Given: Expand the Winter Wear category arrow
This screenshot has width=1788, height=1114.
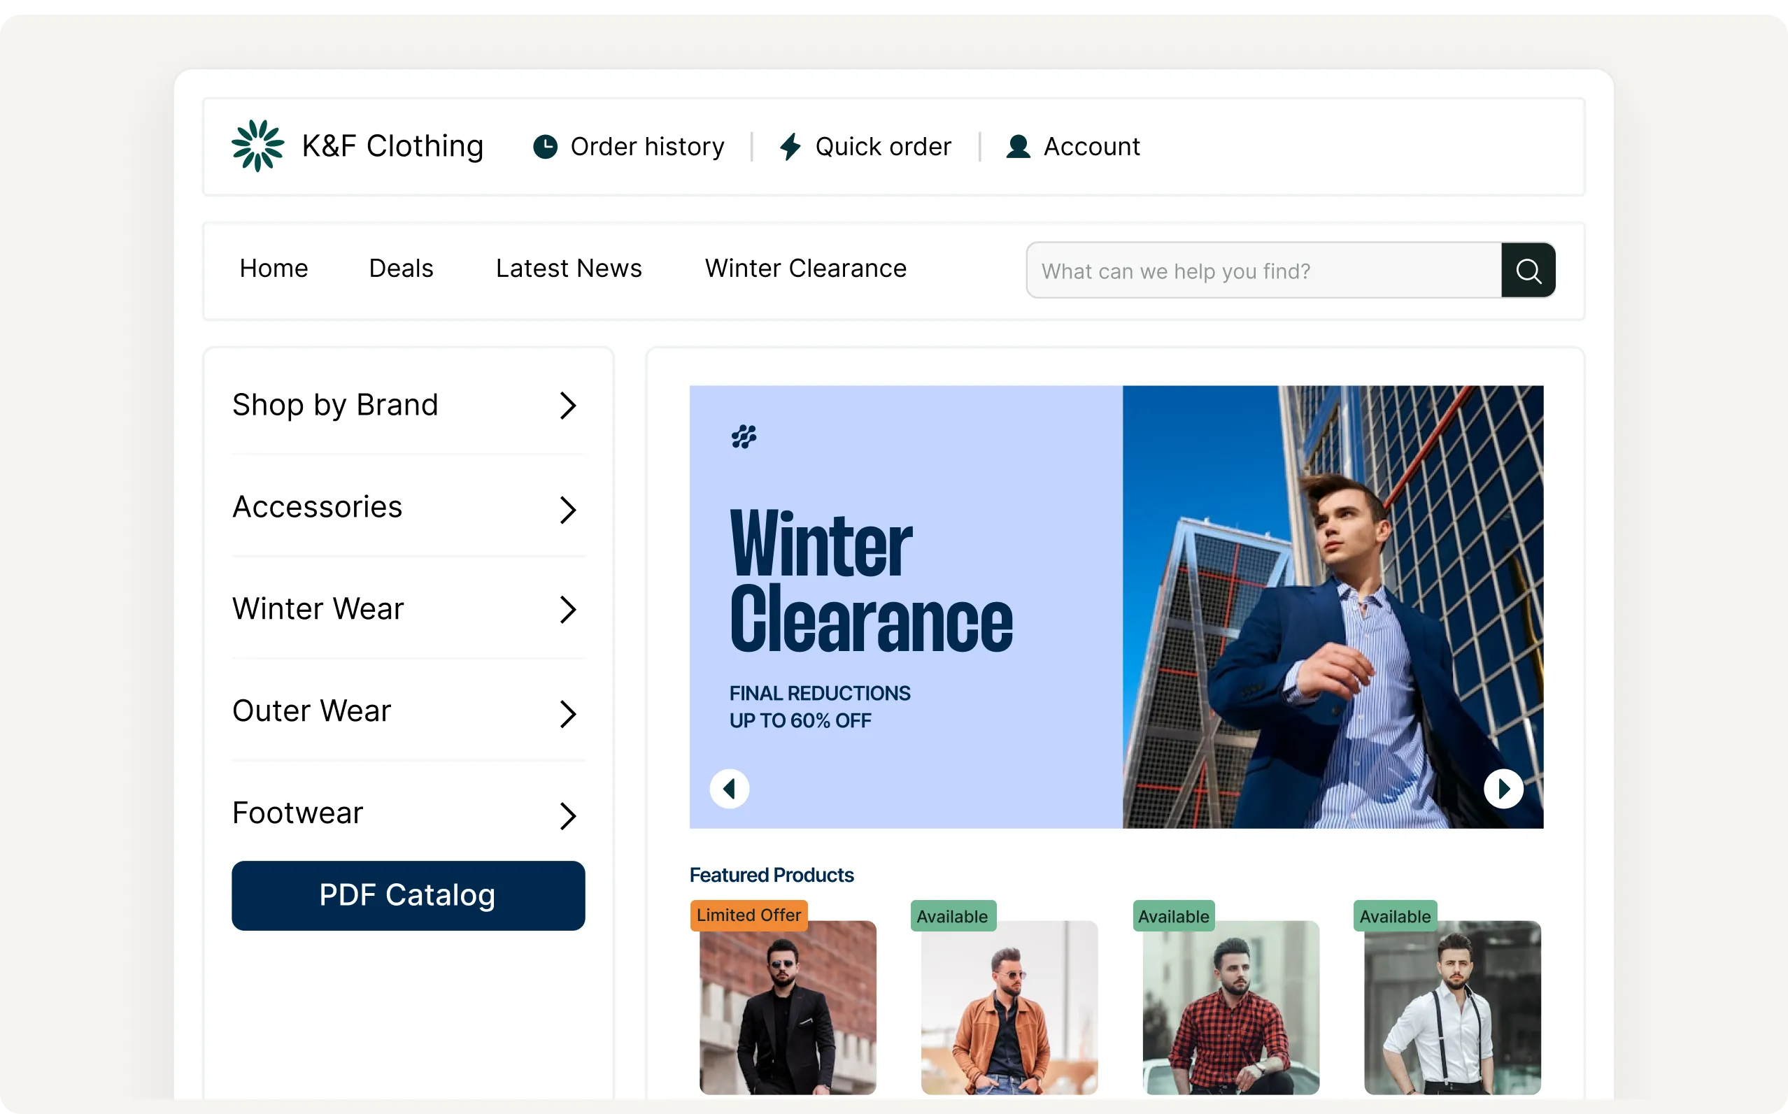Looking at the screenshot, I should (567, 610).
